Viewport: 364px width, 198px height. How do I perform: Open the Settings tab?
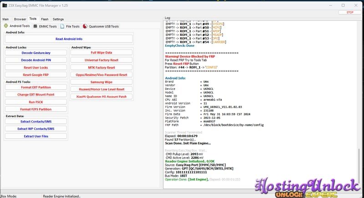tap(58, 19)
